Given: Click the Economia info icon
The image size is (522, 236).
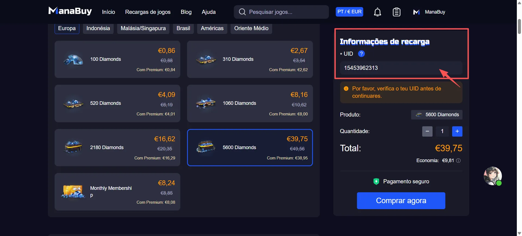Looking at the screenshot, I should click(x=458, y=161).
